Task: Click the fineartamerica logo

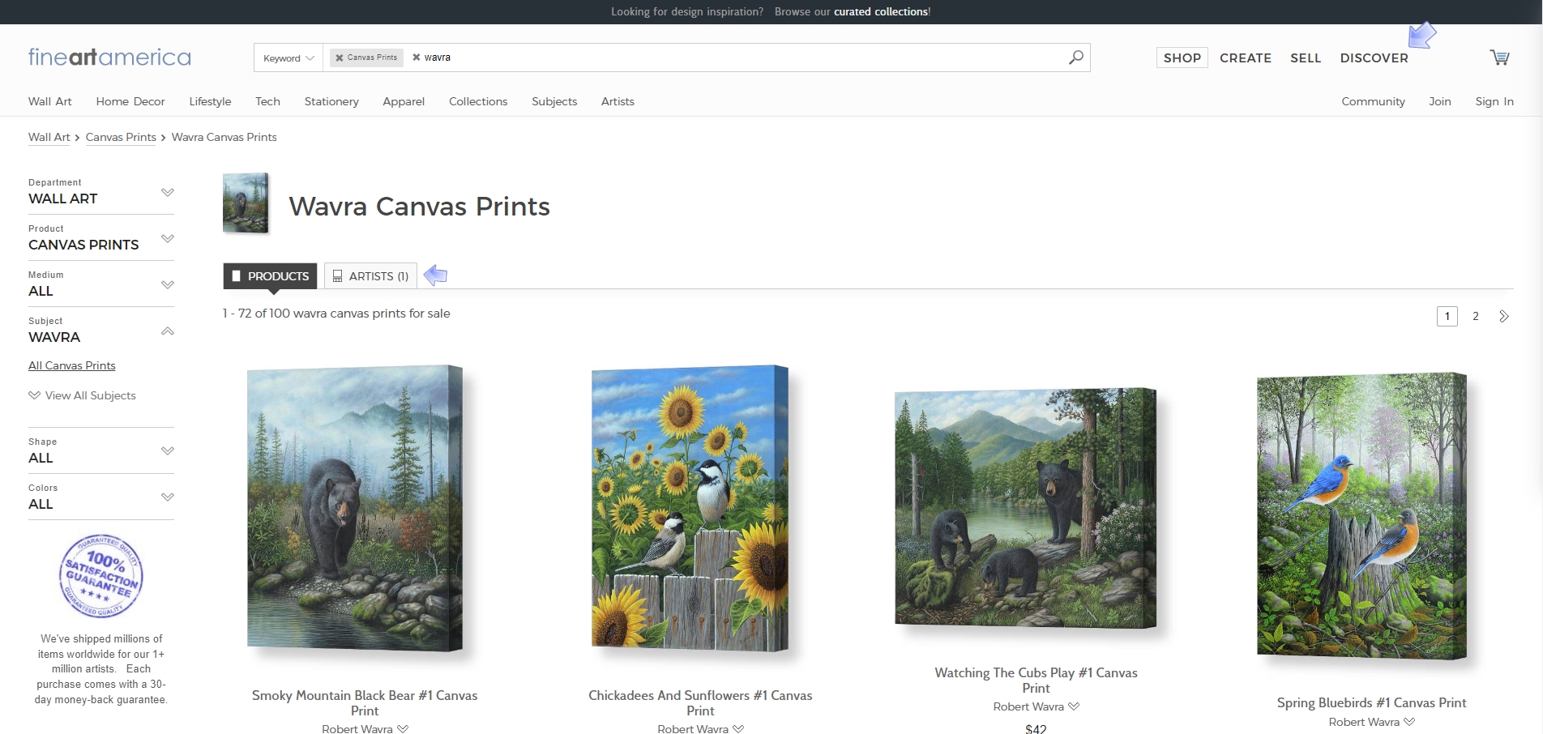Action: click(109, 57)
